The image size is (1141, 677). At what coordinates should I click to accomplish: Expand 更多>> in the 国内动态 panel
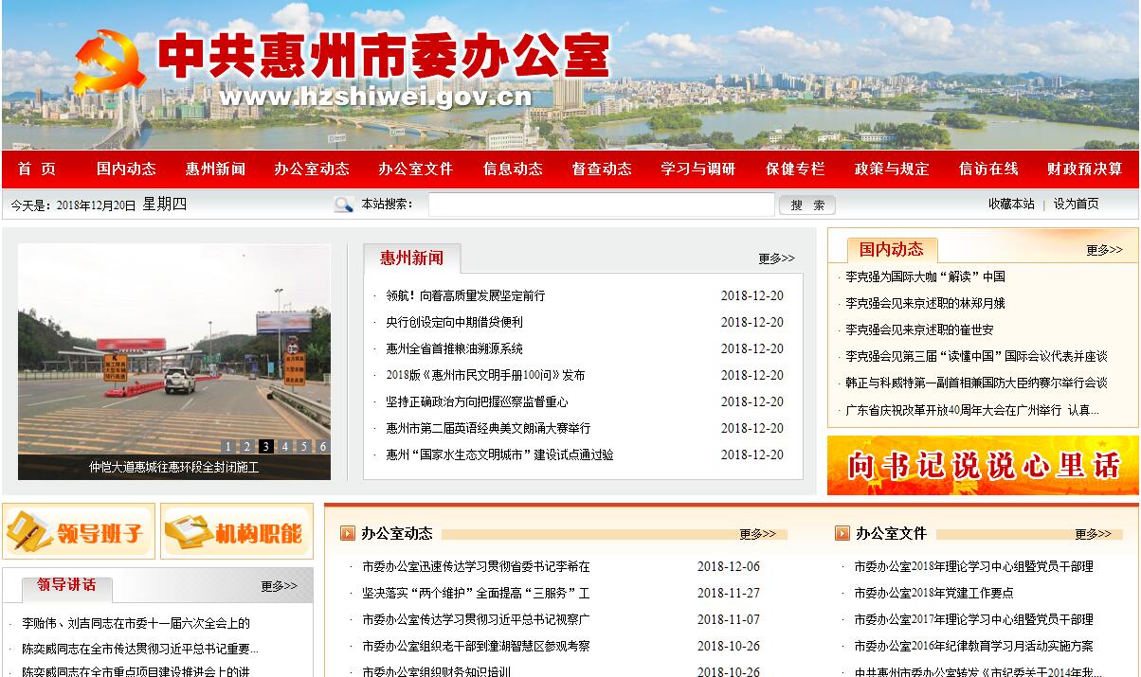point(1104,250)
